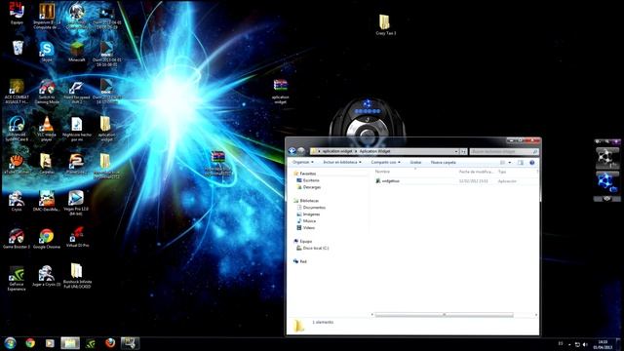Select the DMC-DevilMayCry desktop shortcut
This screenshot has height=351, width=624.
[x=47, y=201]
